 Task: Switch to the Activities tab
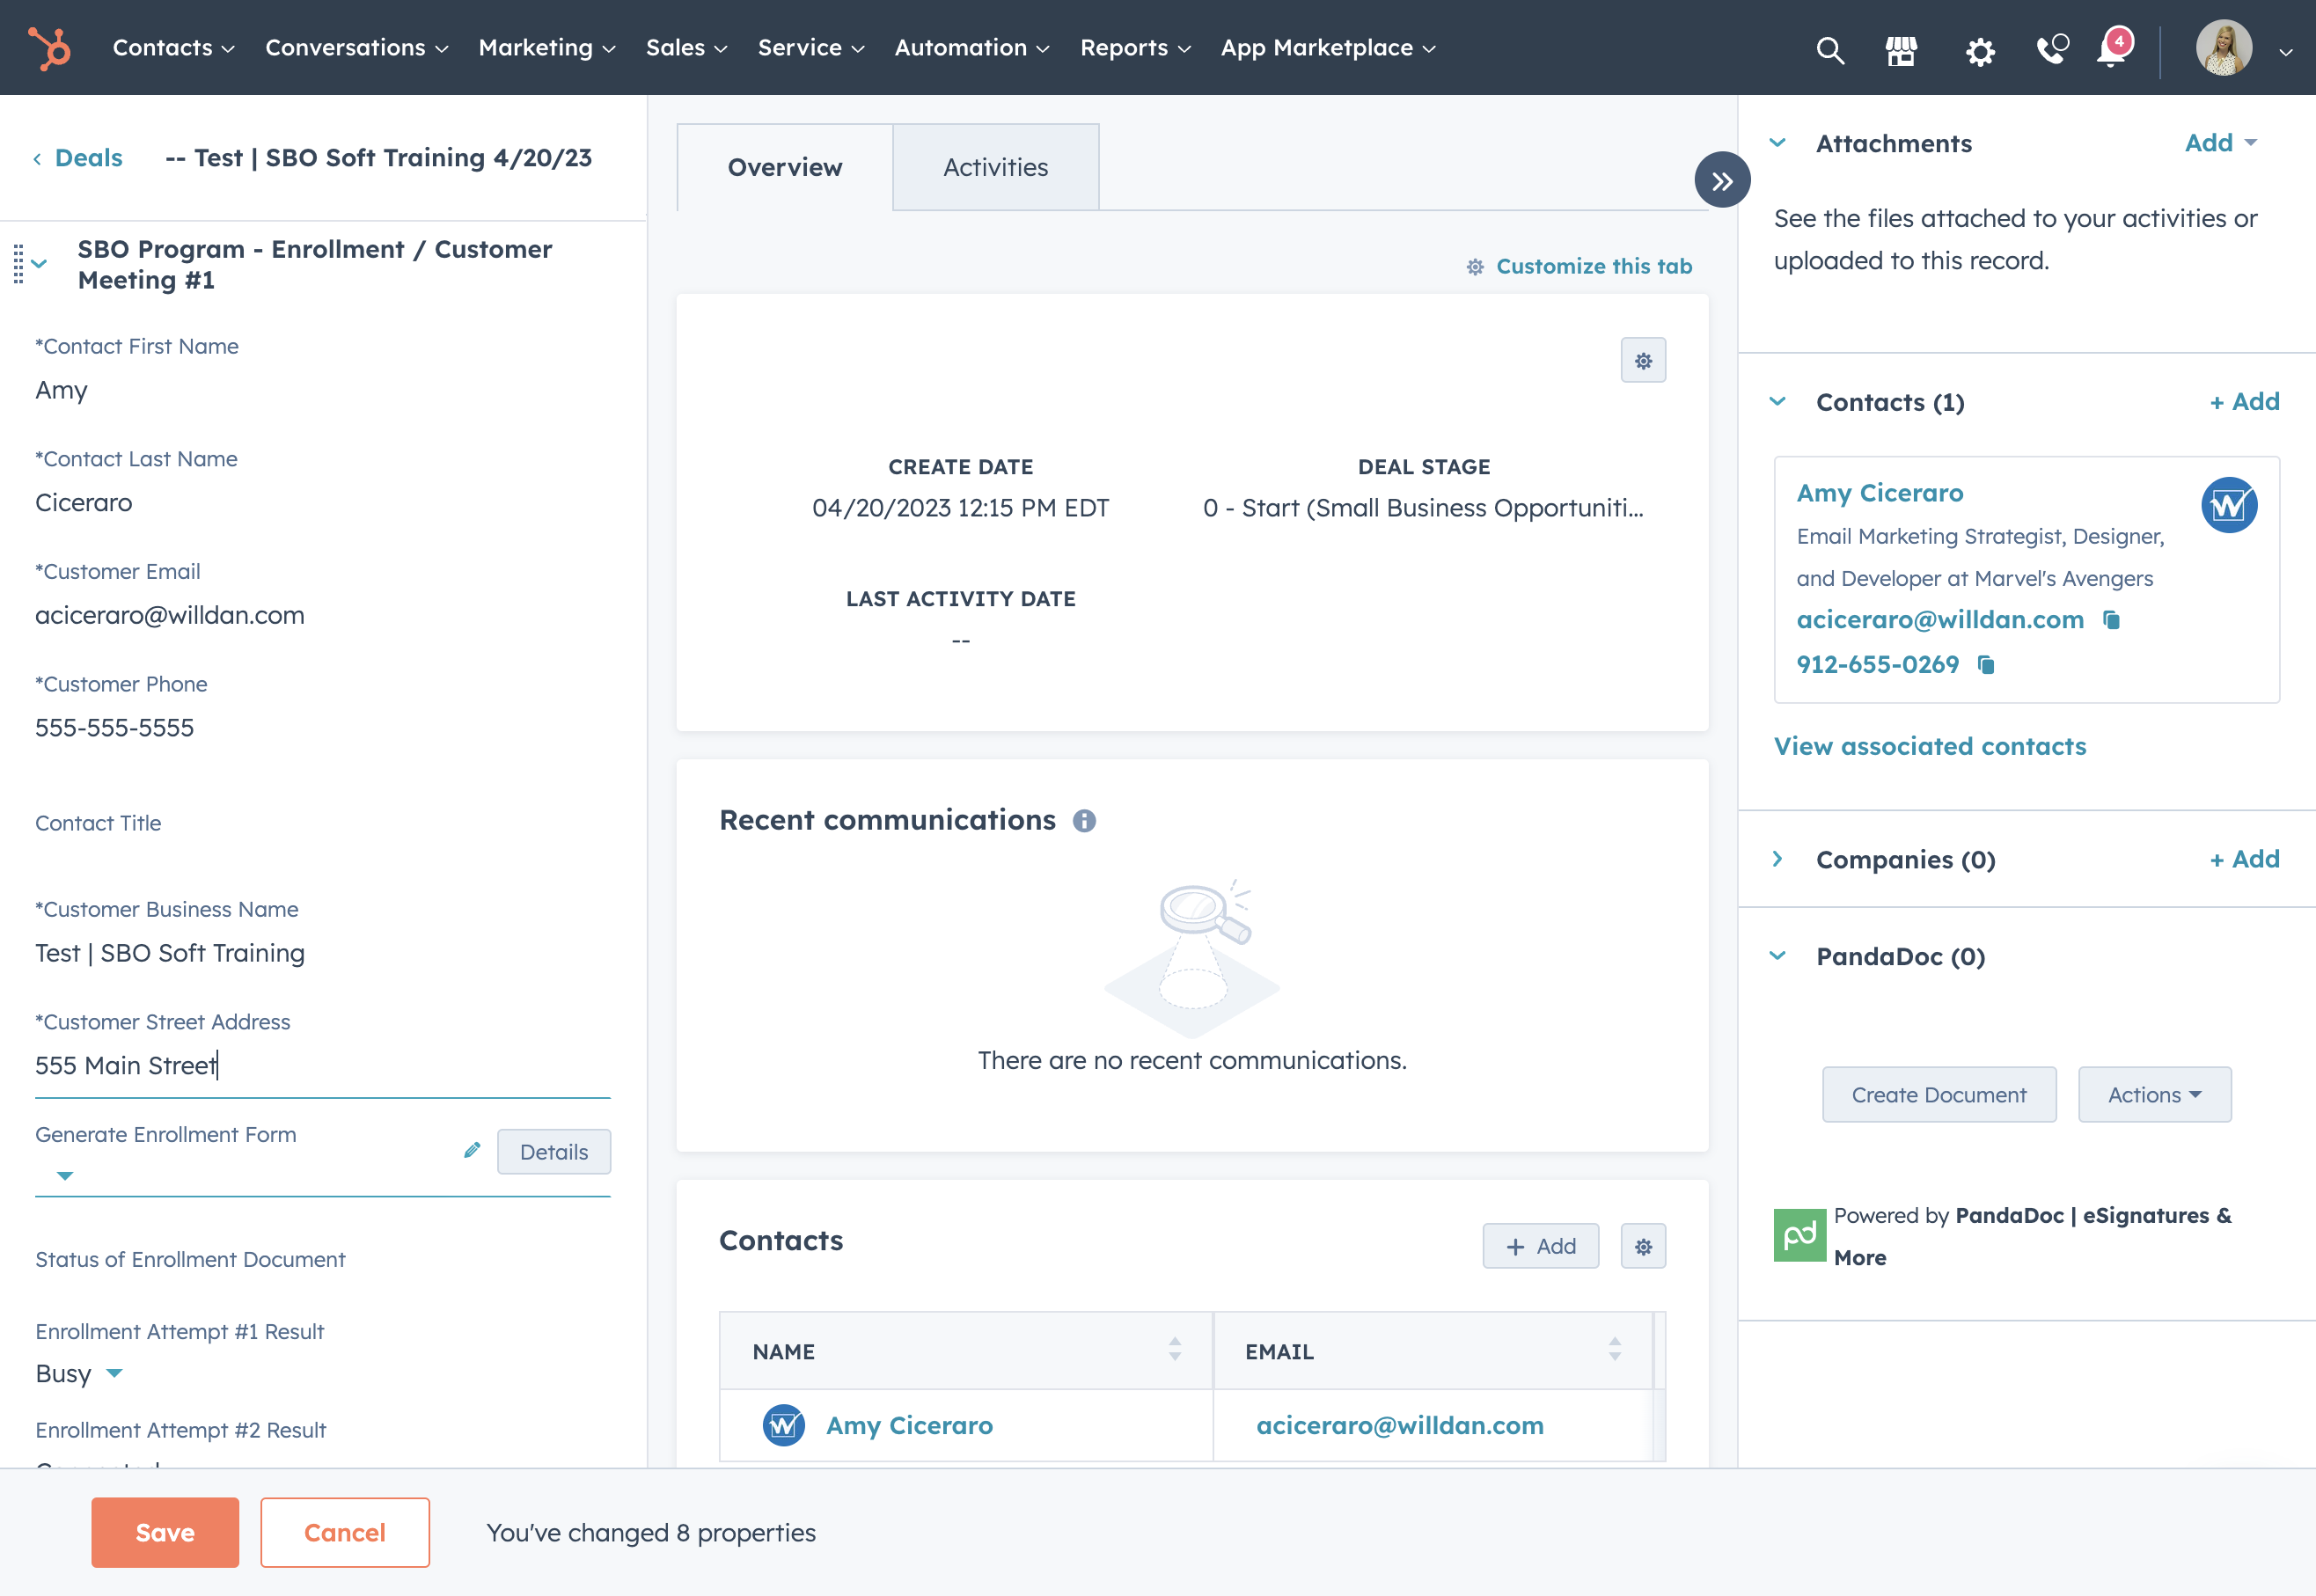[x=996, y=167]
